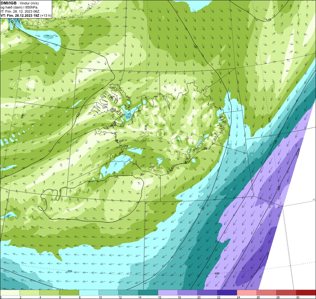Select the 2–4 m/s legend color swatch
Viewport: 316px width, 299px height.
30,293
